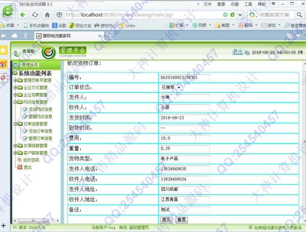This screenshot has width=306, height=232.
Task: Collapse 网点信息管理 tree node
Action: (x=15, y=102)
